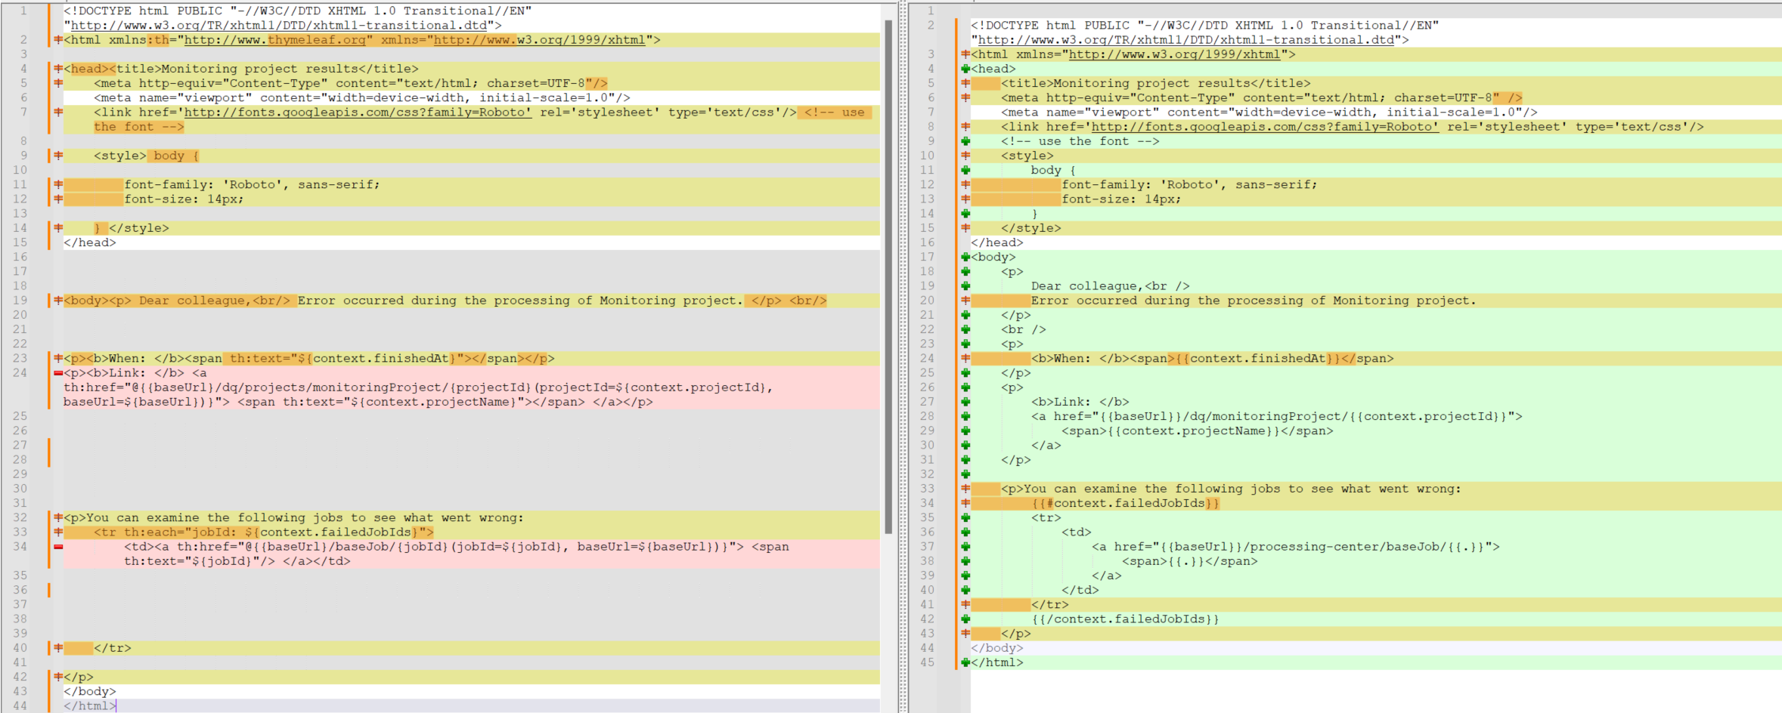Click the left pane vertical scrollbar thumb

pyautogui.click(x=888, y=272)
